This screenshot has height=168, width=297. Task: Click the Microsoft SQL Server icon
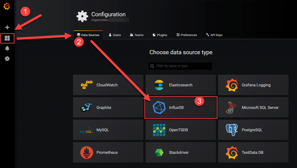click(x=231, y=108)
